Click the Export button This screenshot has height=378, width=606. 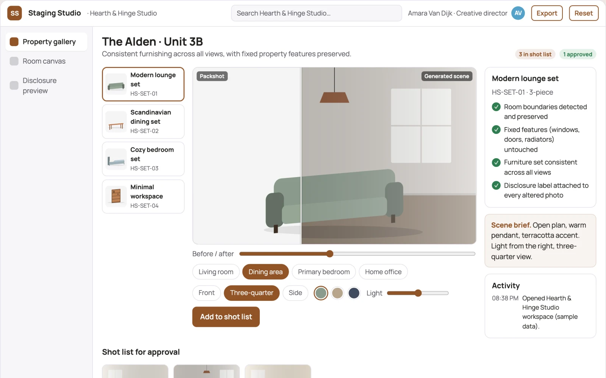pos(547,13)
